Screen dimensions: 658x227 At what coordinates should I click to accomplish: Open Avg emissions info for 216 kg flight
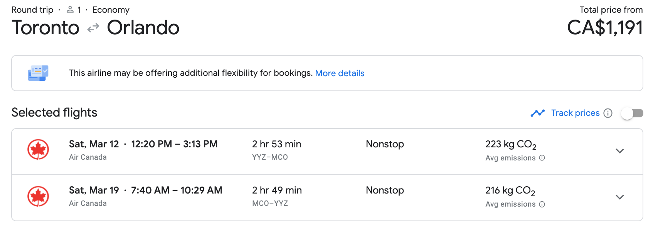coord(542,204)
